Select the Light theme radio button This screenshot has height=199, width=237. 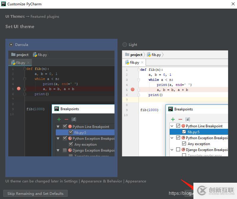pos(125,45)
